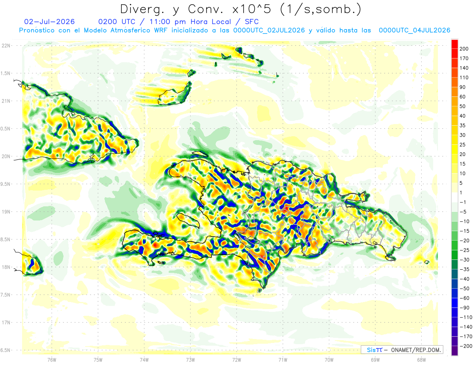Click the colorbar value '-10'
The height and width of the screenshot is (365, 473).
click(x=465, y=222)
